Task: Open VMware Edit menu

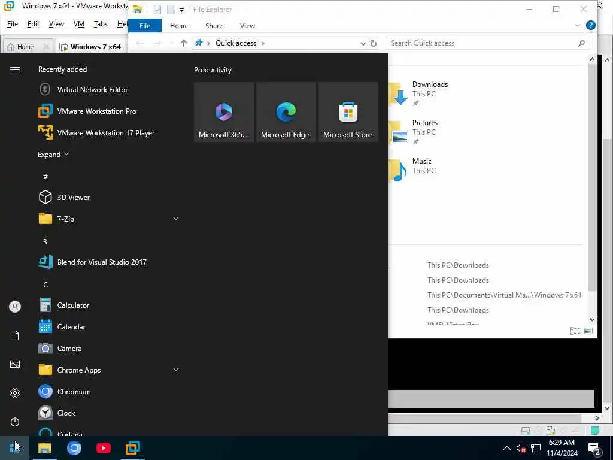Action: pos(34,24)
